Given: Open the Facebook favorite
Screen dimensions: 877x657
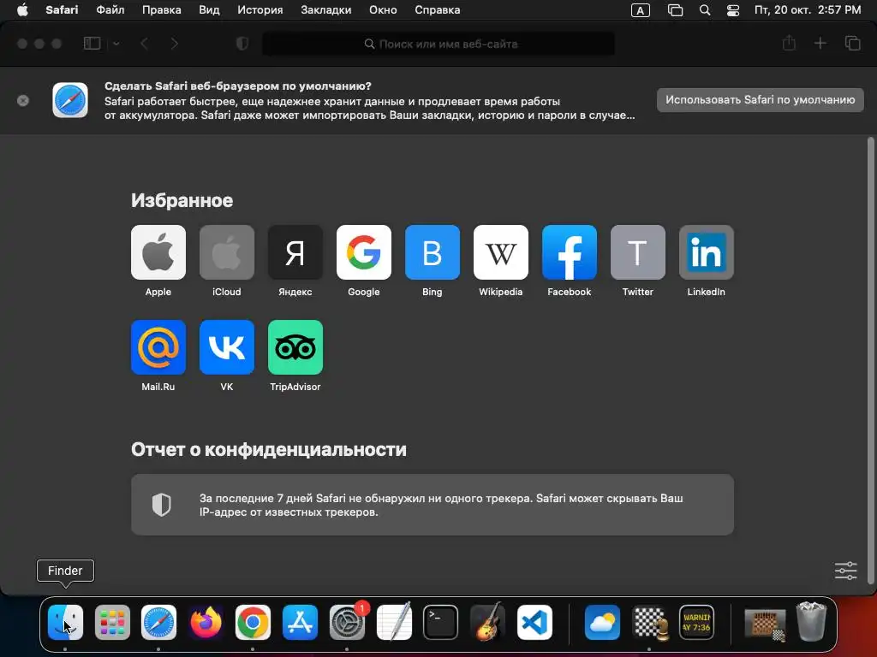Looking at the screenshot, I should point(570,252).
